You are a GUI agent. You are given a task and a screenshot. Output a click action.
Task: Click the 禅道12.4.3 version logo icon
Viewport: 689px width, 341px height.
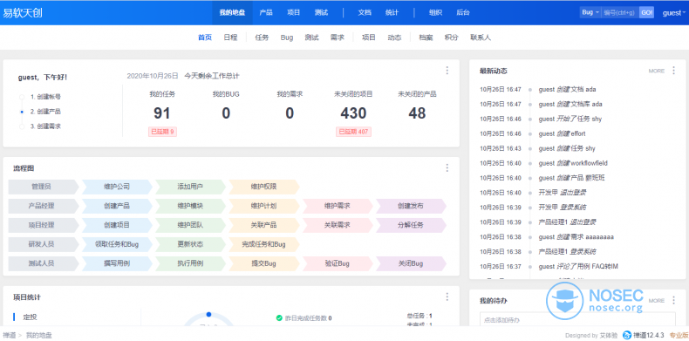coord(627,335)
